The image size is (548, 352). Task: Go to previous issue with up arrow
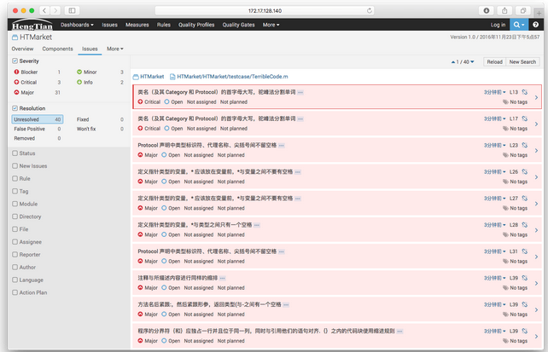point(451,62)
